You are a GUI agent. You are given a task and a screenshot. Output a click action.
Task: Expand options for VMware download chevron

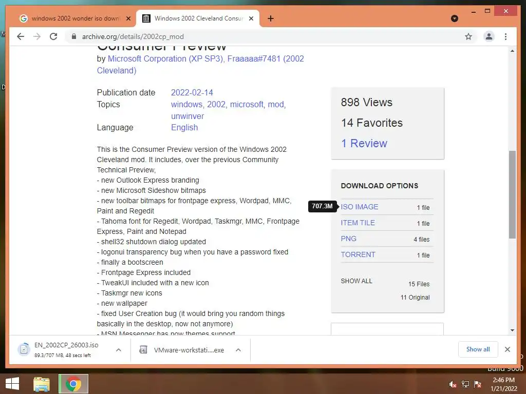238,350
